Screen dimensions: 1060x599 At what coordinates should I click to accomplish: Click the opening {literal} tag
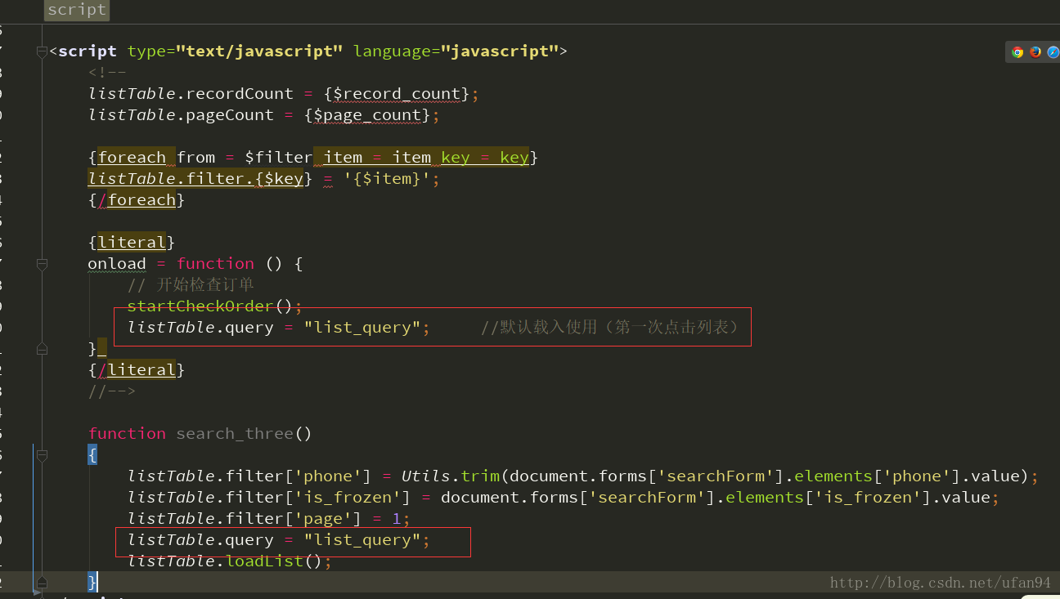132,243
